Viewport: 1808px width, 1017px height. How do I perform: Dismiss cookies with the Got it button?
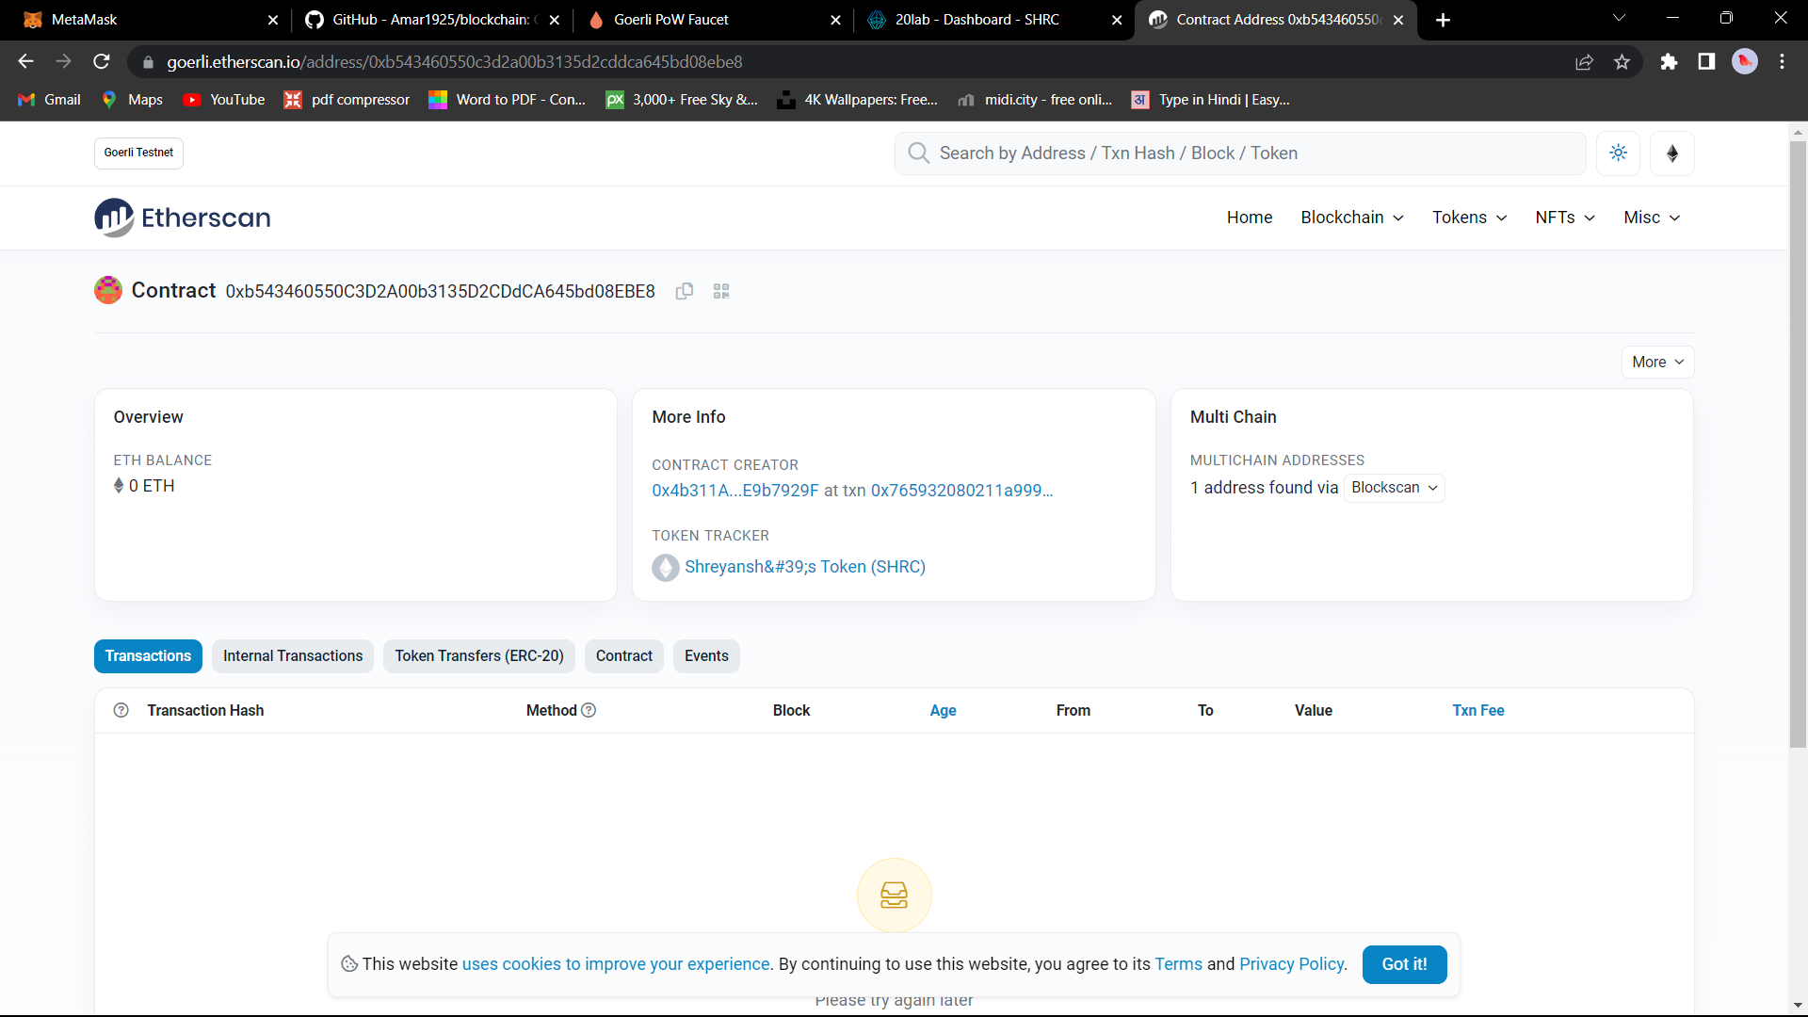tap(1404, 964)
